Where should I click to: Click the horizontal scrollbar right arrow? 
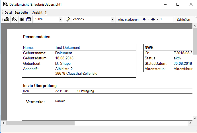(190, 123)
